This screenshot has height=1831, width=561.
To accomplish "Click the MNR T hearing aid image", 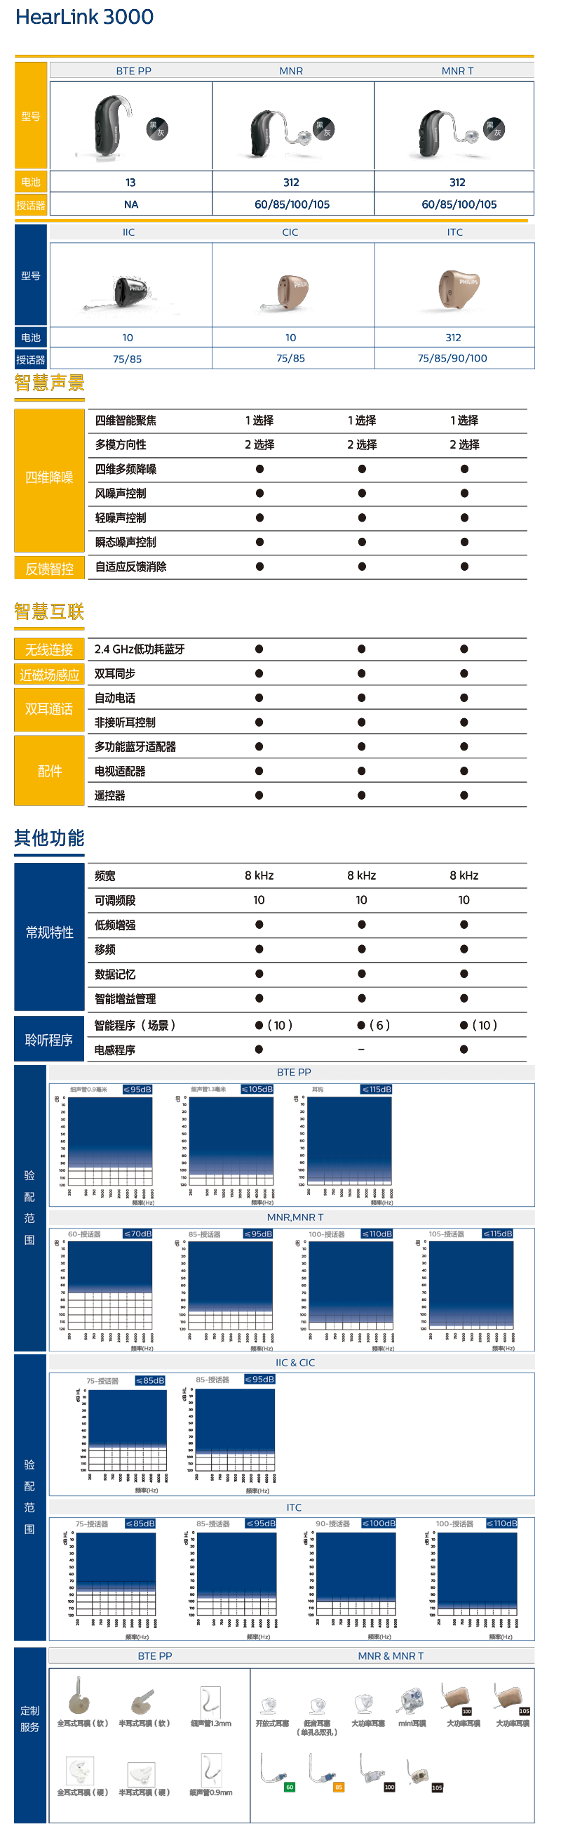I will 442,134.
